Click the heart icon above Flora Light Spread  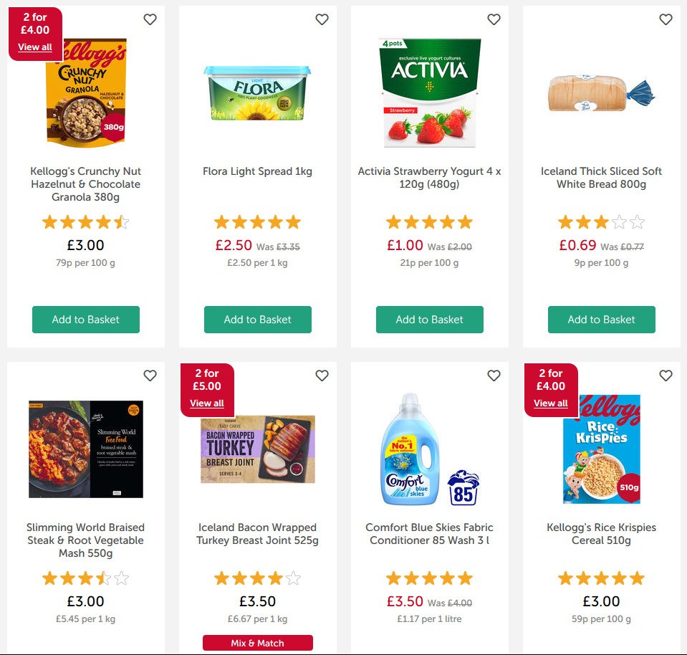point(322,19)
